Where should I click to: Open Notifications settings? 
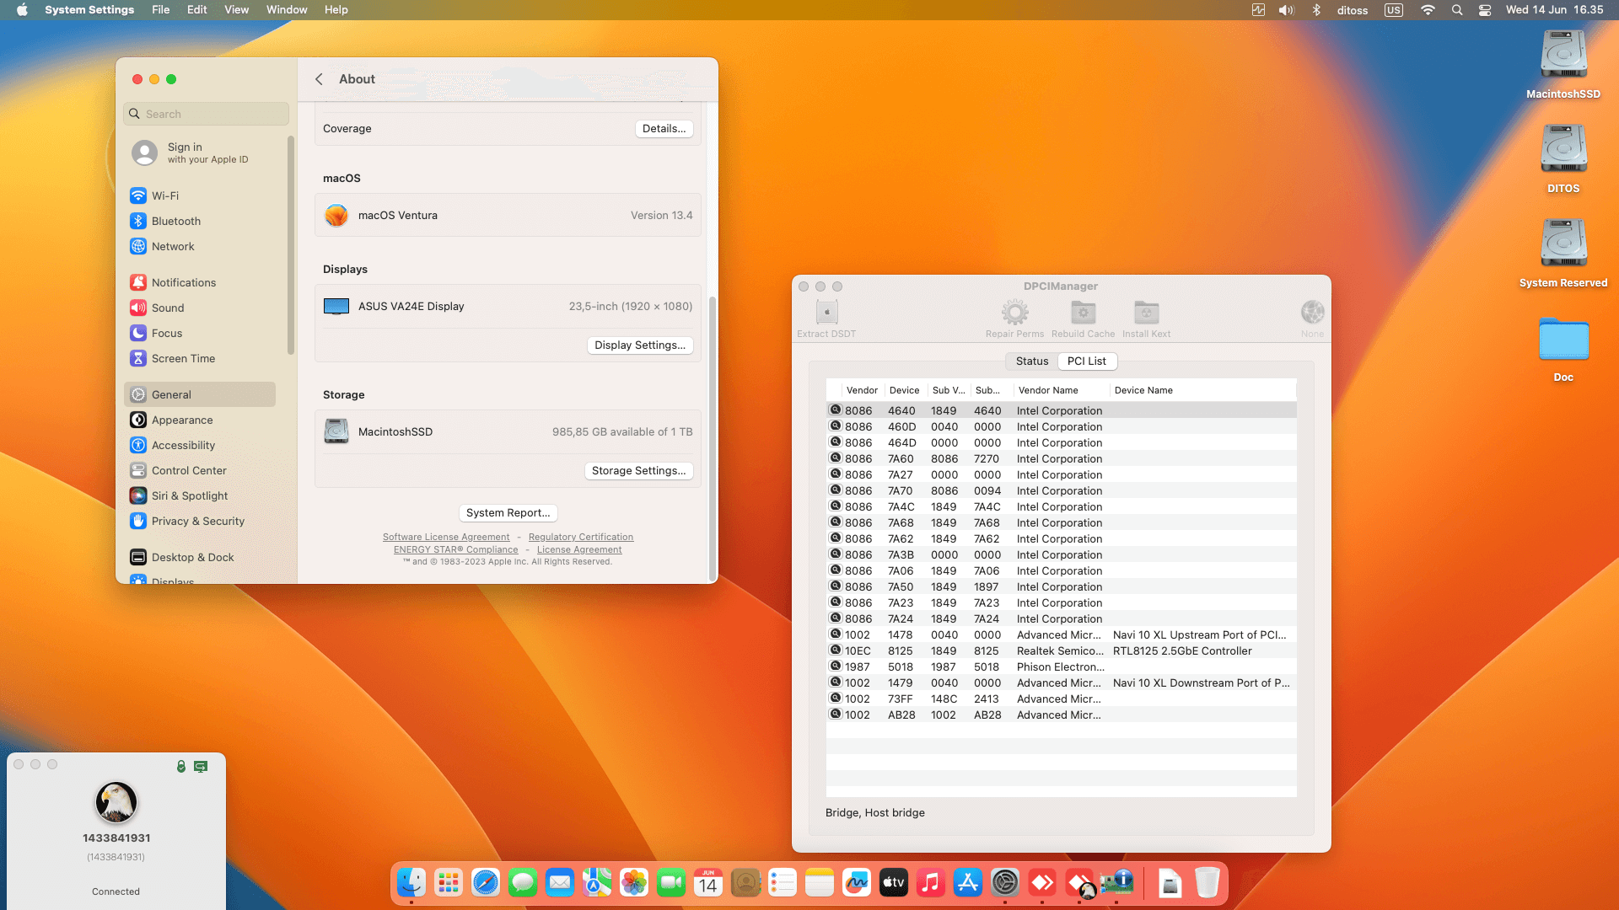[x=200, y=282]
